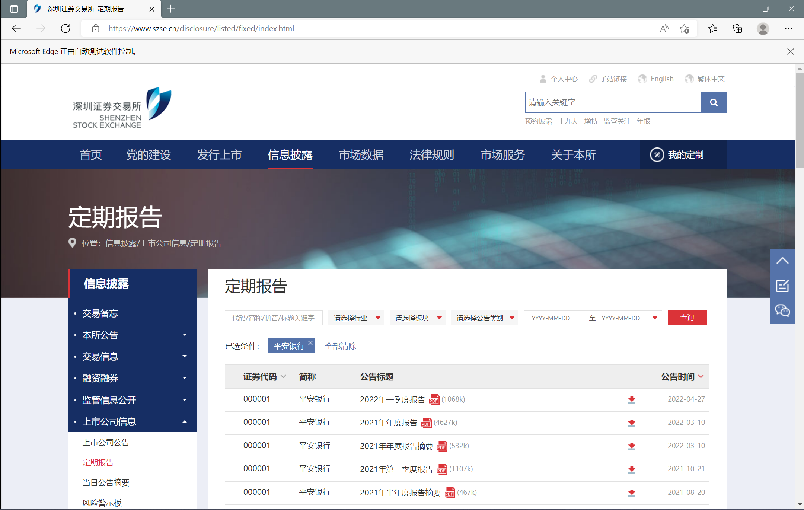This screenshot has height=510, width=804.
Task: Click the start date YYYY-MM-DD field
Action: (551, 318)
